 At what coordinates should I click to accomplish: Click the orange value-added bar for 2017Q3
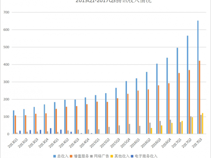click(x=199, y=97)
